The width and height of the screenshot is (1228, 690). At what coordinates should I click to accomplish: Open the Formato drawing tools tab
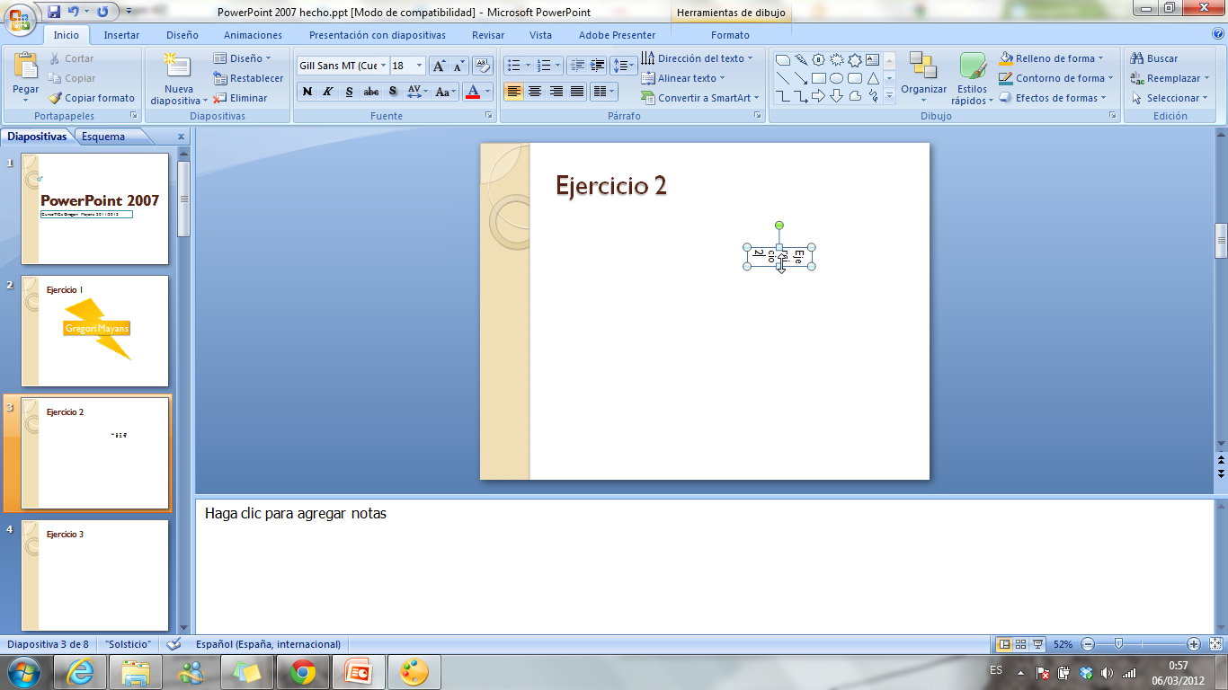[730, 35]
